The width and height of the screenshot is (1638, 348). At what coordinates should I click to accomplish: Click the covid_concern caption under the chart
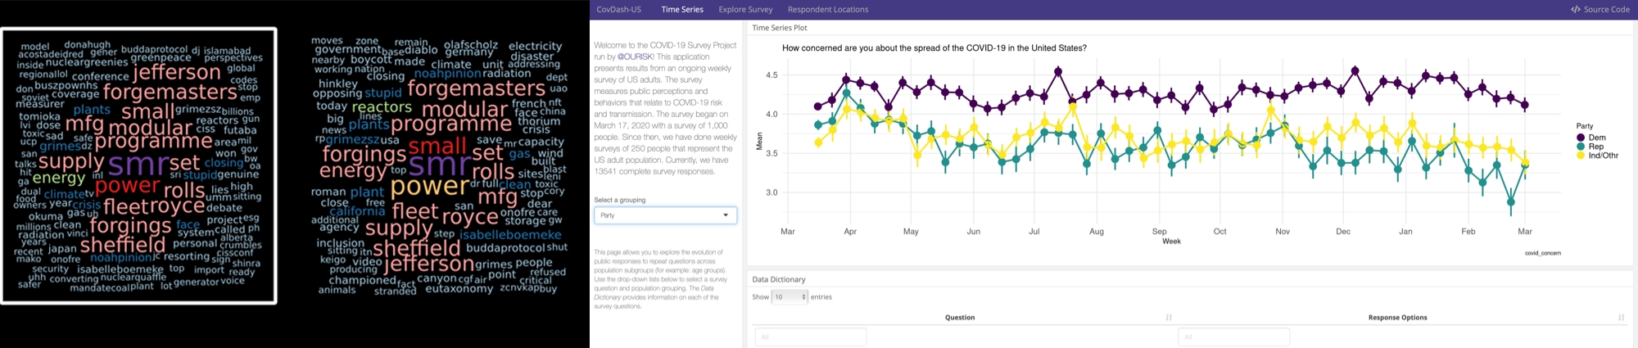point(1543,253)
